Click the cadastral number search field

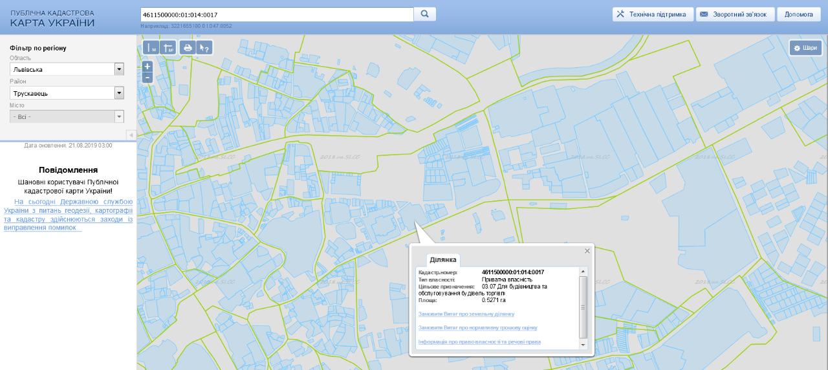[277, 14]
